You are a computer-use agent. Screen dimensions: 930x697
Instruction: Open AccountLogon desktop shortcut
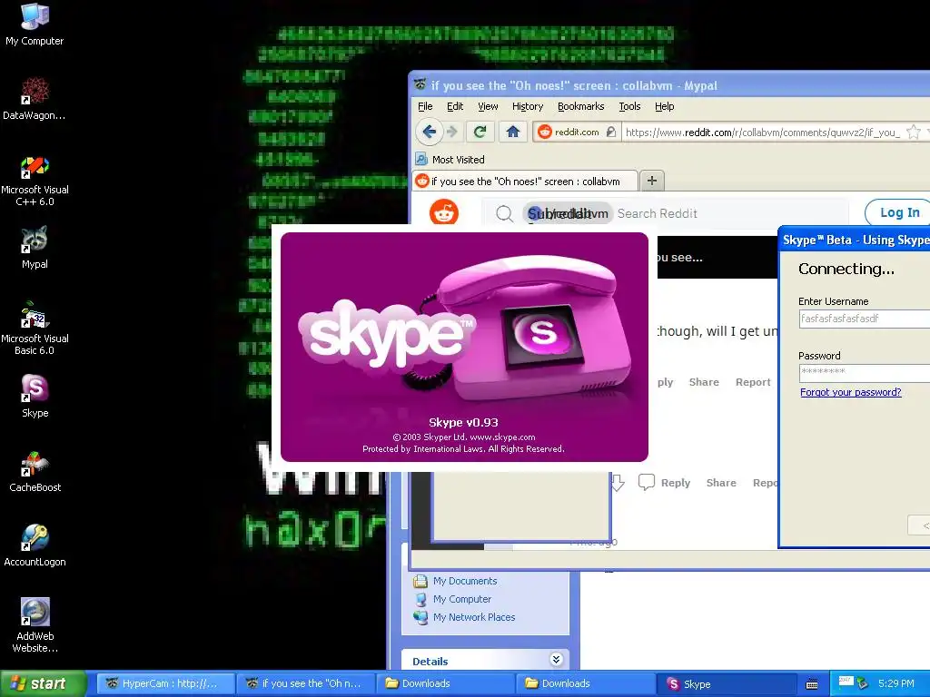tap(35, 545)
